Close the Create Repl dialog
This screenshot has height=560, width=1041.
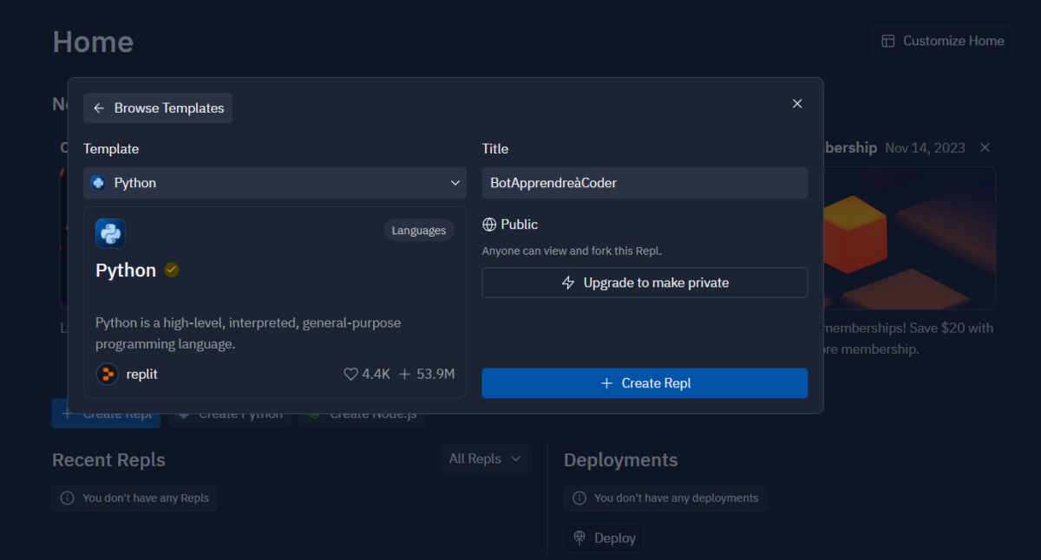(797, 104)
